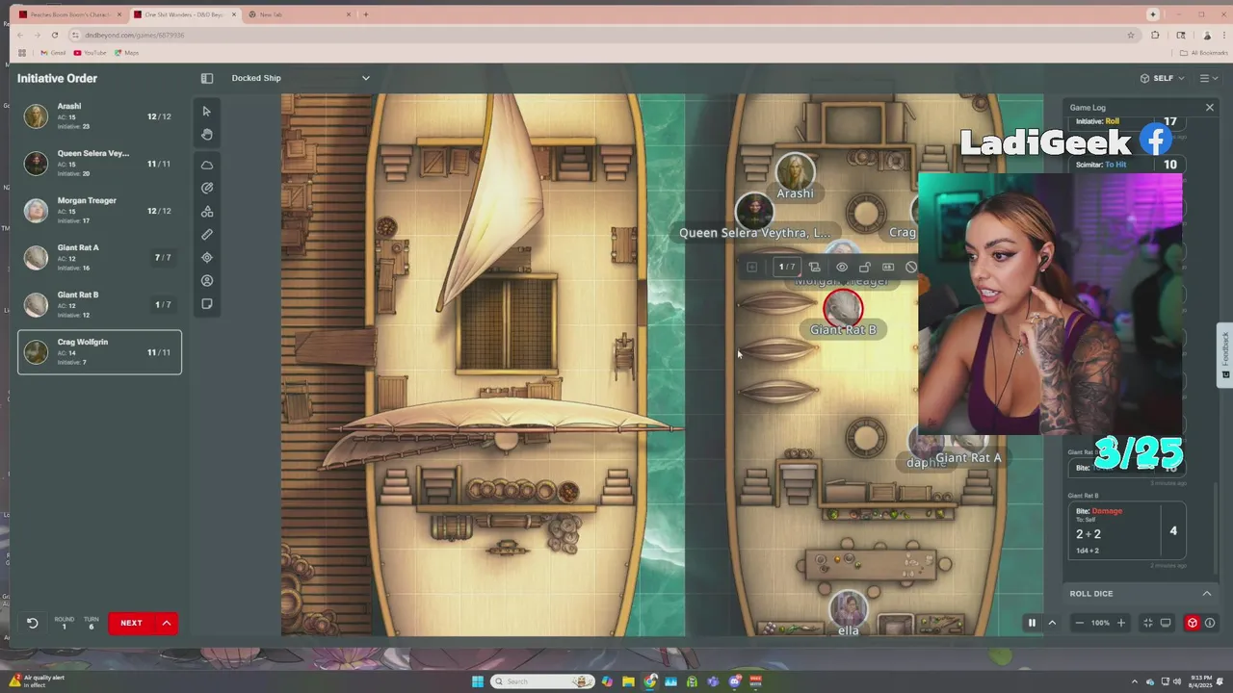1233x693 pixels.
Task: Select Crag Wolfgrin initiative entry
Action: 99,352
